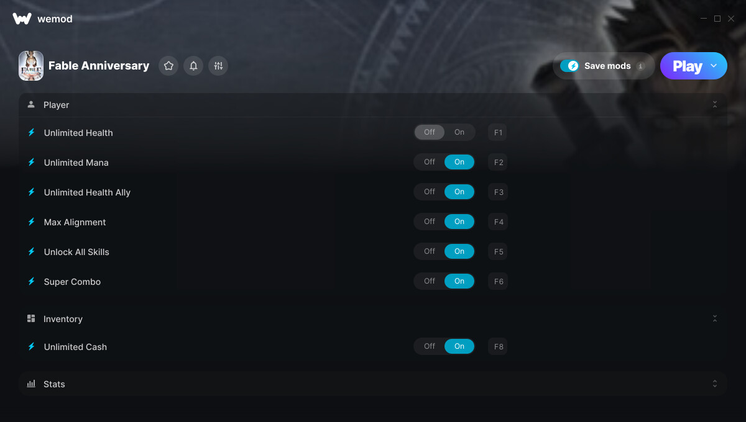Click the Play button
The width and height of the screenshot is (746, 422).
(x=687, y=66)
